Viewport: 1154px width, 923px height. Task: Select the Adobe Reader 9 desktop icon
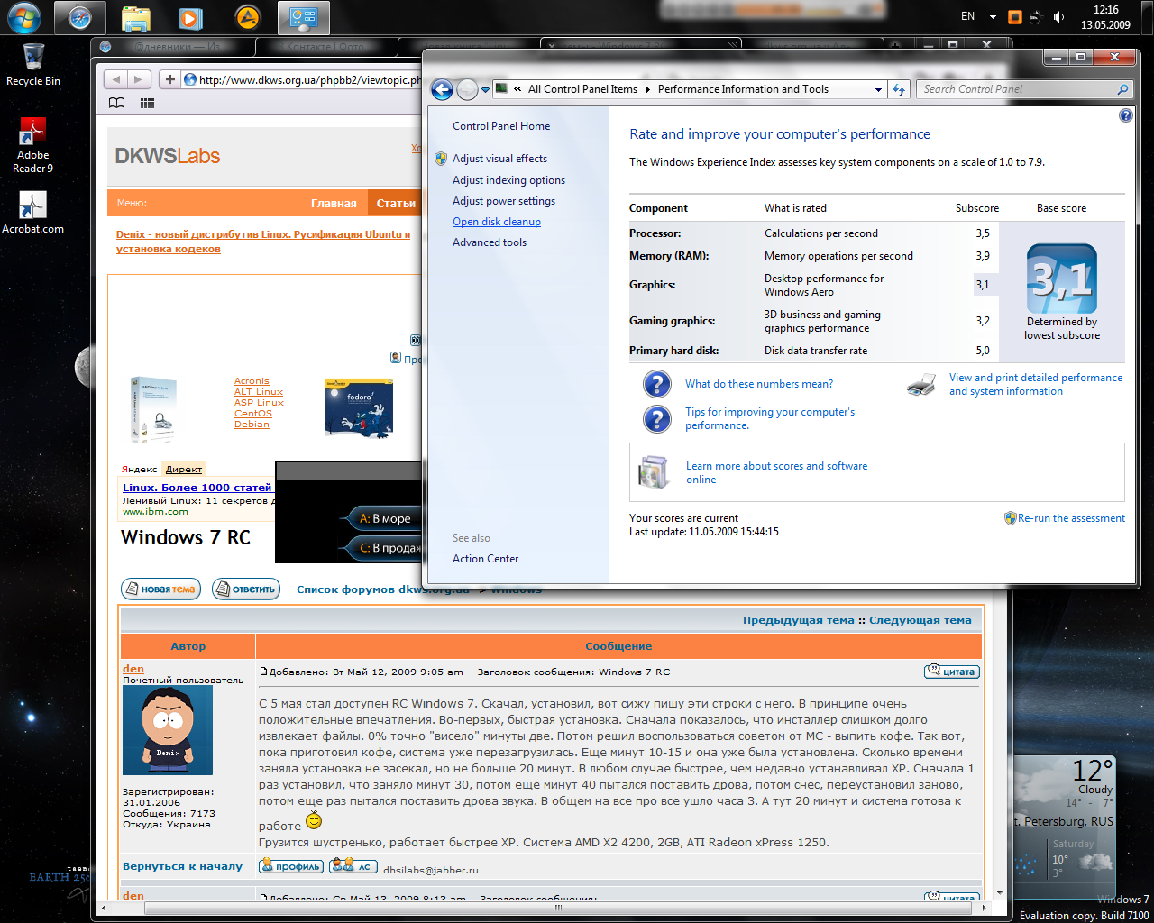(33, 145)
